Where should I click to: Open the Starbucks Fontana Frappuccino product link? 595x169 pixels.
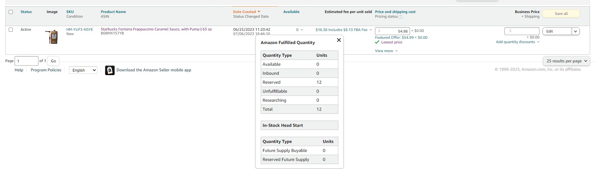(156, 29)
